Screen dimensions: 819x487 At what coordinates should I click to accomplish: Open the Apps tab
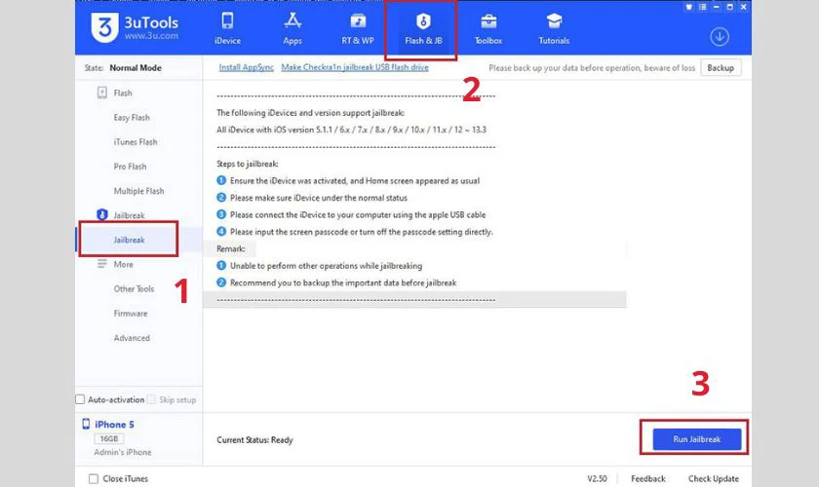point(292,28)
